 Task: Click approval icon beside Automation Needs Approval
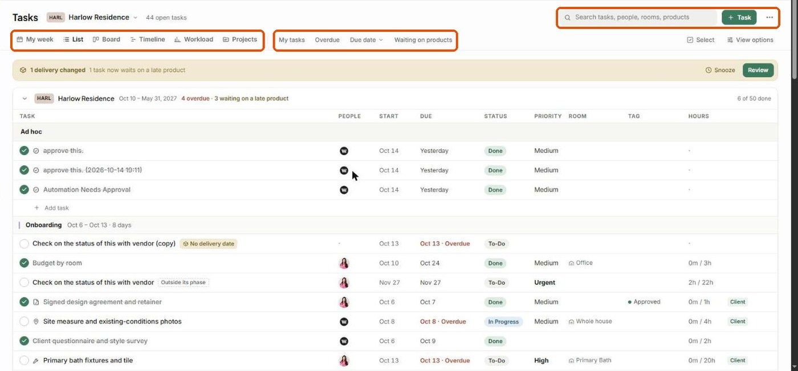(x=36, y=190)
